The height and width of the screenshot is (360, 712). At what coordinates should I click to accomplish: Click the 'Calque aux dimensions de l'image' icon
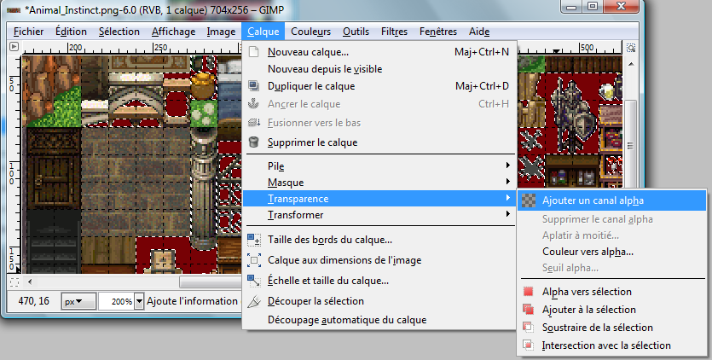(x=253, y=260)
